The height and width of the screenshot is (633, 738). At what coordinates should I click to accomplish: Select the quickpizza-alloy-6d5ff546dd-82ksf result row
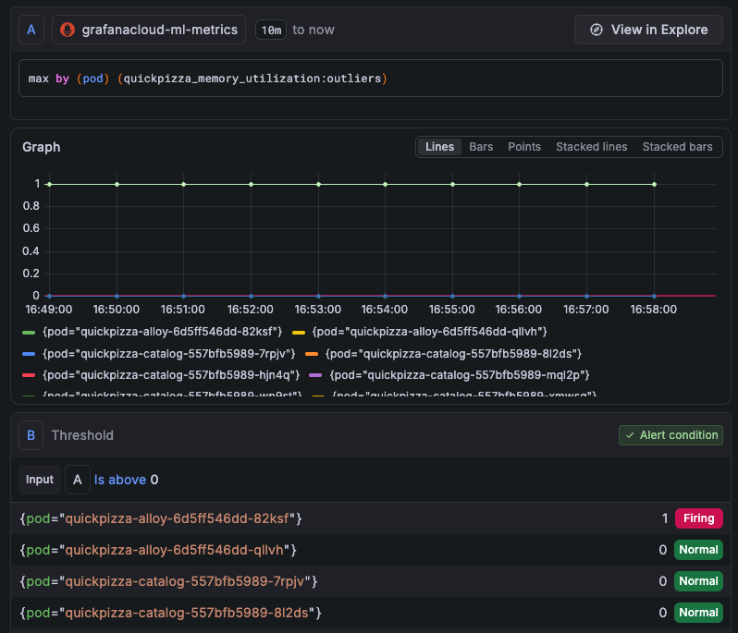(x=371, y=518)
